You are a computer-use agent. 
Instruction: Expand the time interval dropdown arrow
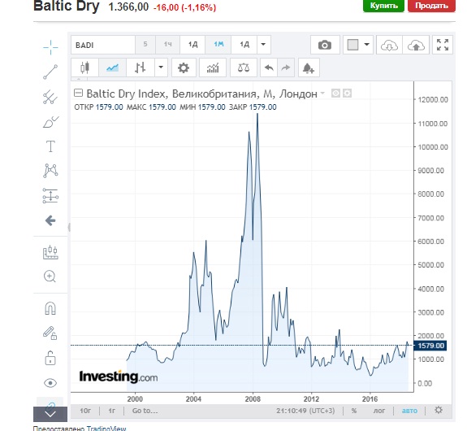tap(263, 45)
